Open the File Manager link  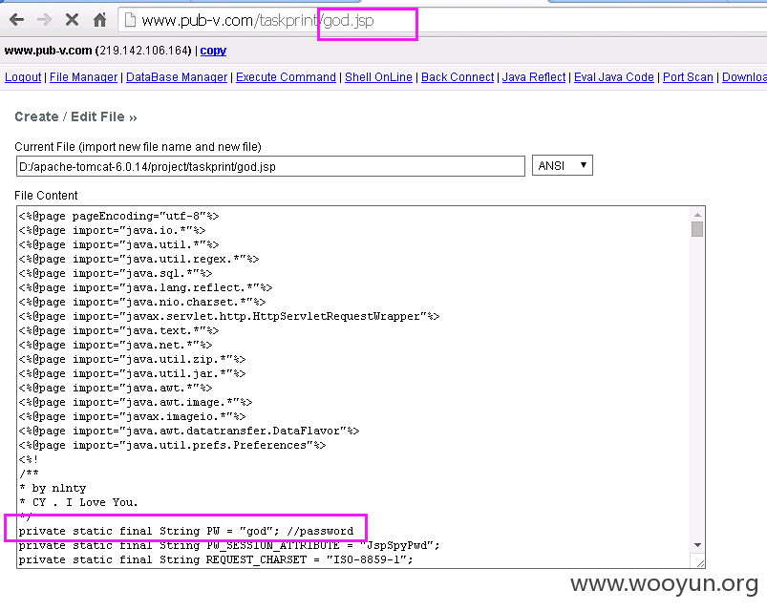tap(84, 77)
